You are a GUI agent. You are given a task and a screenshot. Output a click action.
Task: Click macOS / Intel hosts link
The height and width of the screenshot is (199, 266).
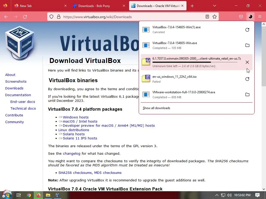point(80,121)
